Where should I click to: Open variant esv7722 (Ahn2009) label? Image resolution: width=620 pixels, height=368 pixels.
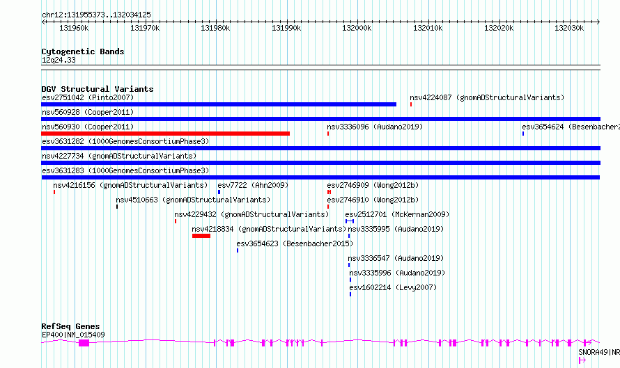coord(253,185)
